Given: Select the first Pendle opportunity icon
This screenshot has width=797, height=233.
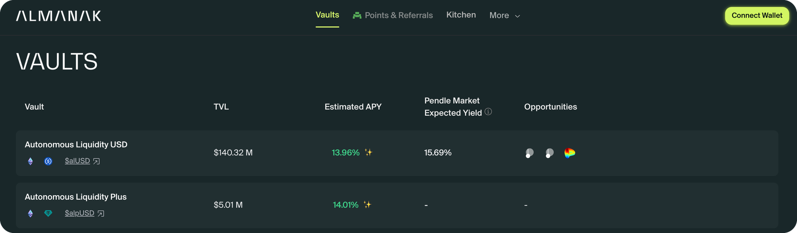Looking at the screenshot, I should click(529, 153).
